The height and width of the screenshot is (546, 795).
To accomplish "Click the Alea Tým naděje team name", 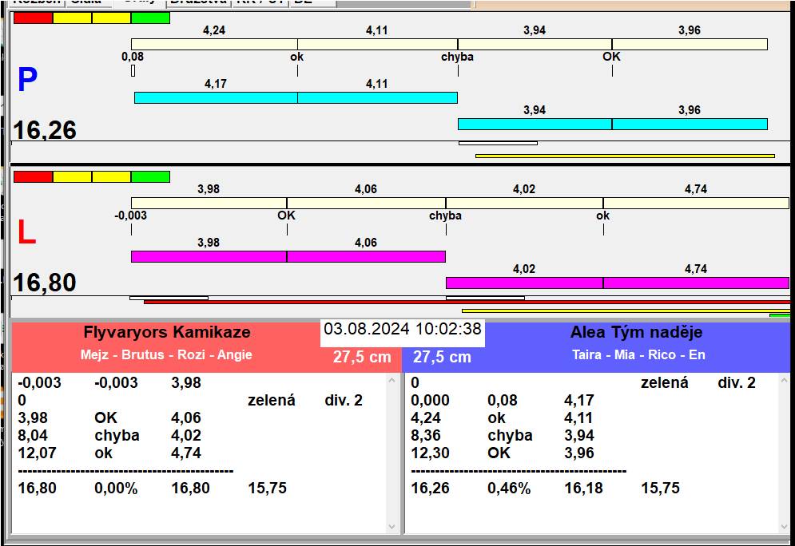I will 636,332.
